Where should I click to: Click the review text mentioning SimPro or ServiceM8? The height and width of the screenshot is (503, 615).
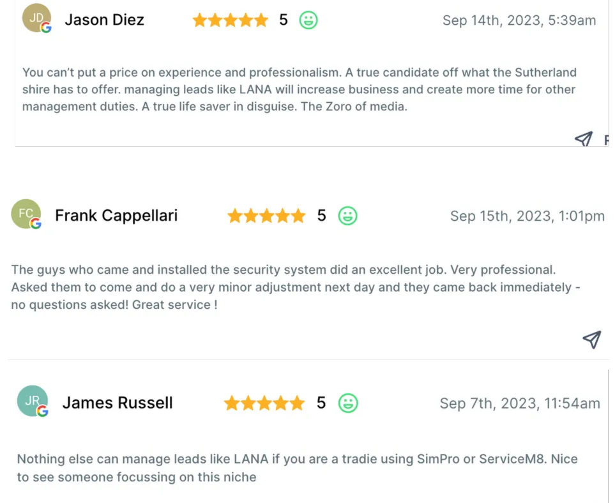(297, 467)
